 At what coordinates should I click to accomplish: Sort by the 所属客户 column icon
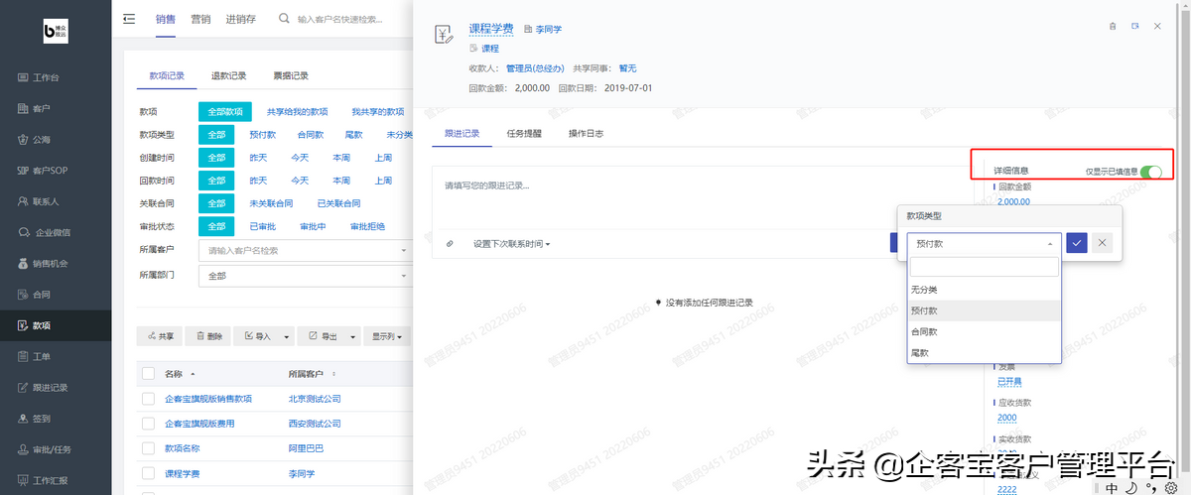334,374
